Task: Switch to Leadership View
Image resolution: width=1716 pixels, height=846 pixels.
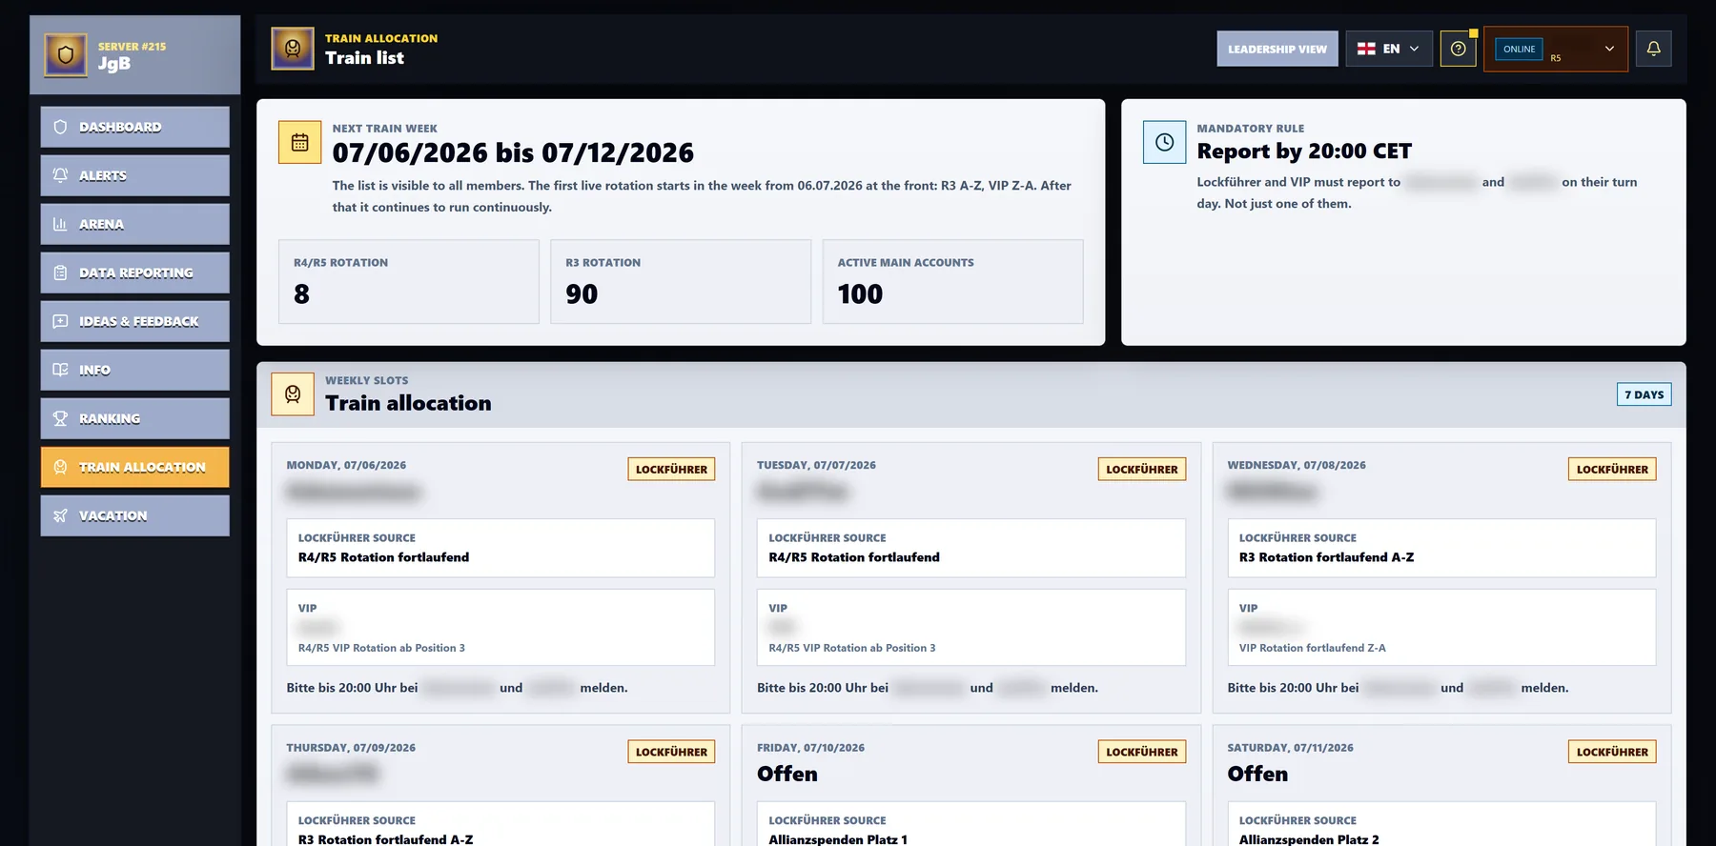Action: pos(1277,49)
